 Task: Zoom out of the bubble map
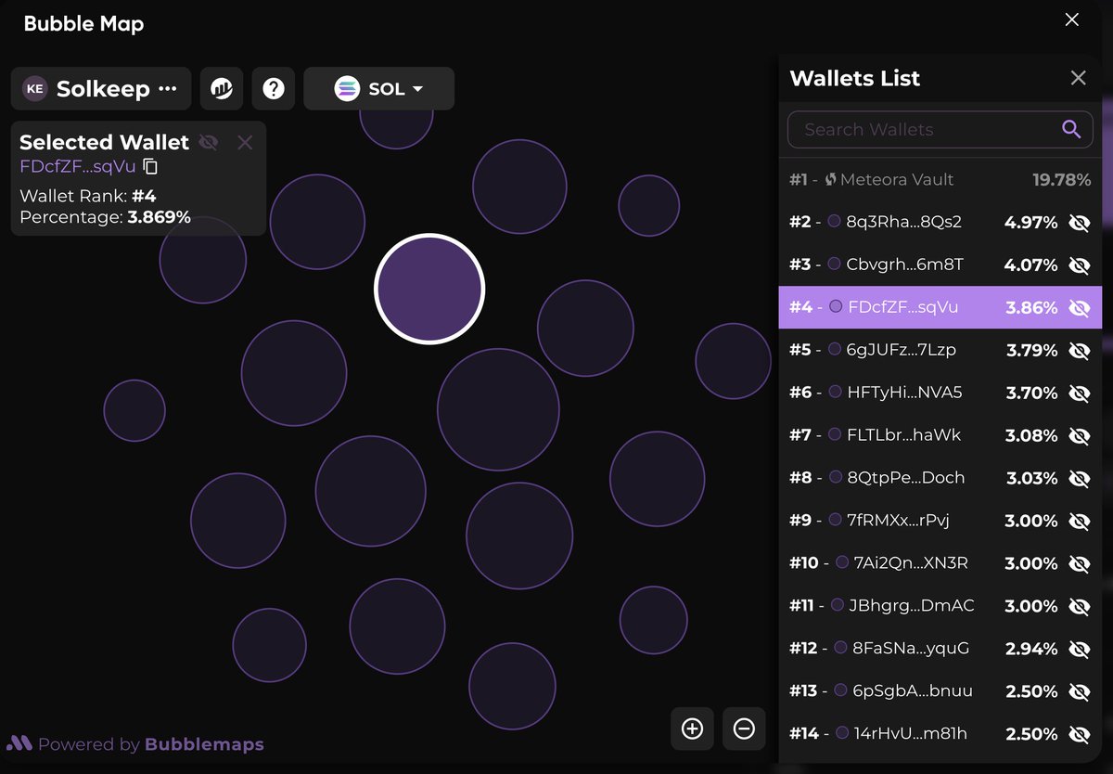coord(744,729)
